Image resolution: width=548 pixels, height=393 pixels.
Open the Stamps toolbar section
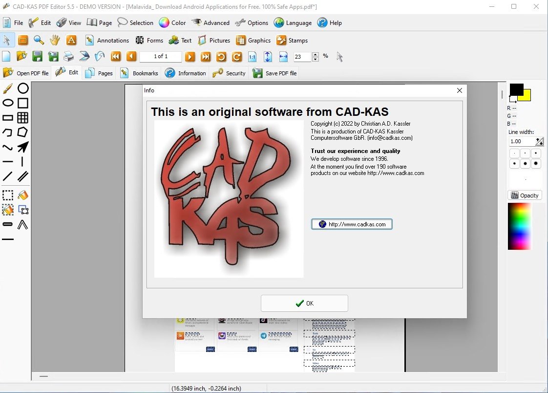pyautogui.click(x=292, y=40)
